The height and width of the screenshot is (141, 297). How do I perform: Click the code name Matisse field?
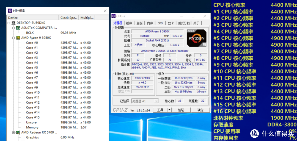(145, 36)
